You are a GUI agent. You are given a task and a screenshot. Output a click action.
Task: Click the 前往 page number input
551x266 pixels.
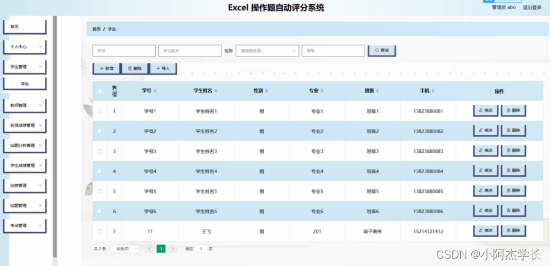click(x=201, y=249)
